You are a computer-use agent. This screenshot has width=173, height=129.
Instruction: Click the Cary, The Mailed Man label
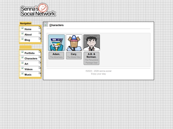pyautogui.click(x=74, y=56)
